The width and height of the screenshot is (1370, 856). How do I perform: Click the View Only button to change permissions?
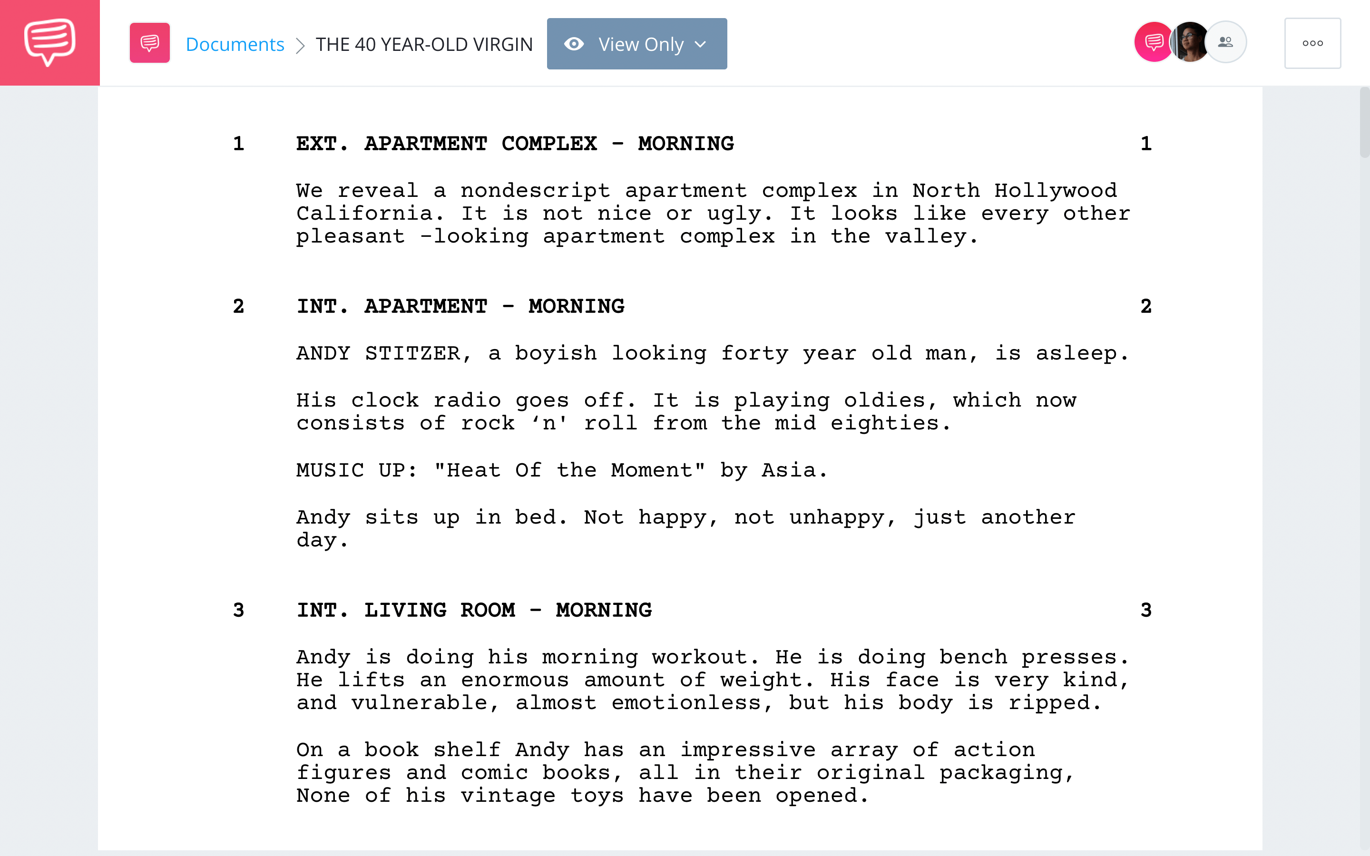pyautogui.click(x=635, y=43)
